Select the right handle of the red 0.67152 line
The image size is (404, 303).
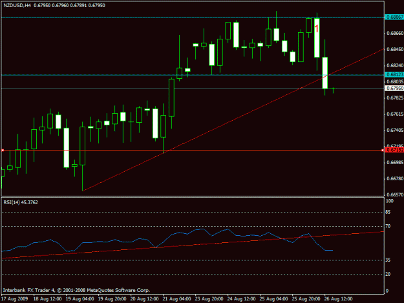click(x=383, y=150)
